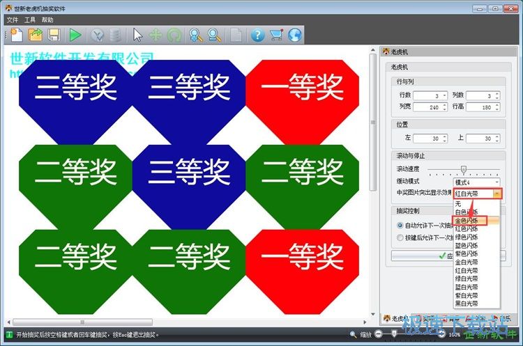Screen dimensions: 523x346
Task: Click the shopping cart purchase icon
Action: click(x=276, y=35)
